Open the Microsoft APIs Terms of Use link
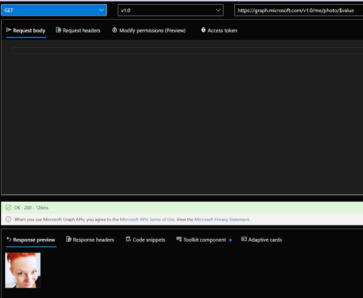The width and height of the screenshot is (363, 298). [147, 219]
